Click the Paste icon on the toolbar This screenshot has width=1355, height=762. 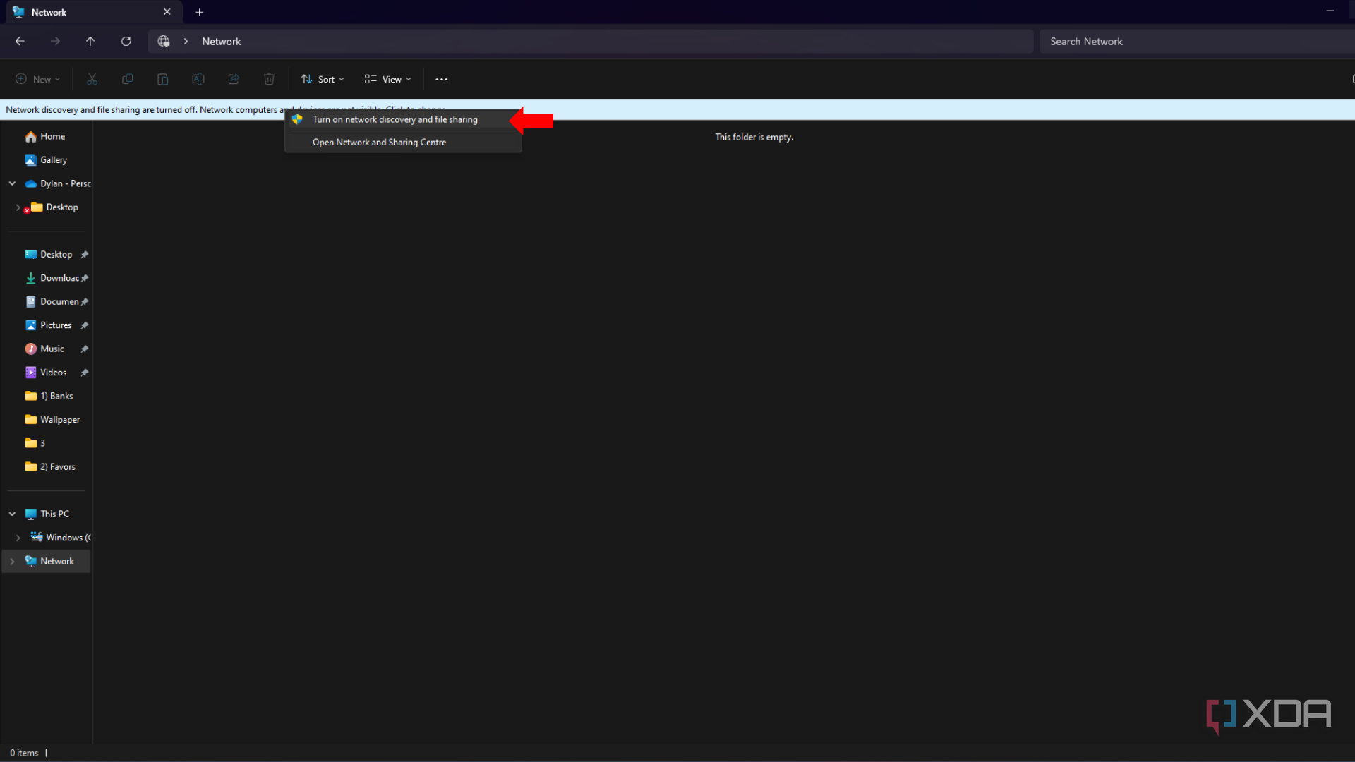pyautogui.click(x=163, y=79)
